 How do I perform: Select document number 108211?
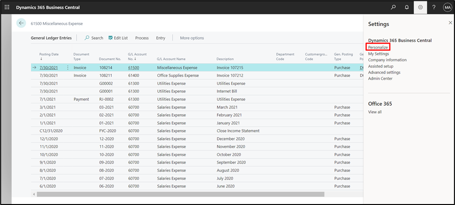106,75
